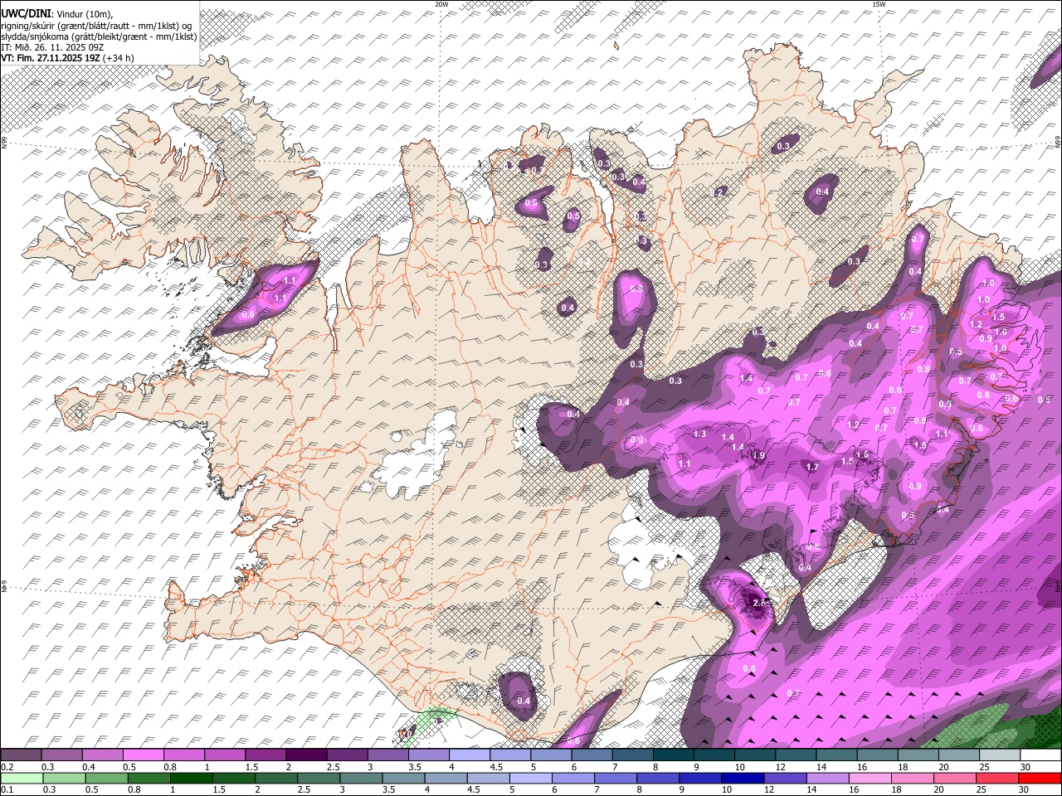1062x796 pixels.
Task: Click the 1.3 precipitation value on the map
Action: click(699, 434)
